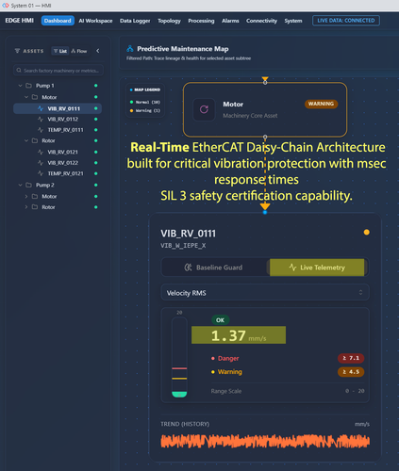Select VIB_RV_0112 in asset tree

point(58,119)
